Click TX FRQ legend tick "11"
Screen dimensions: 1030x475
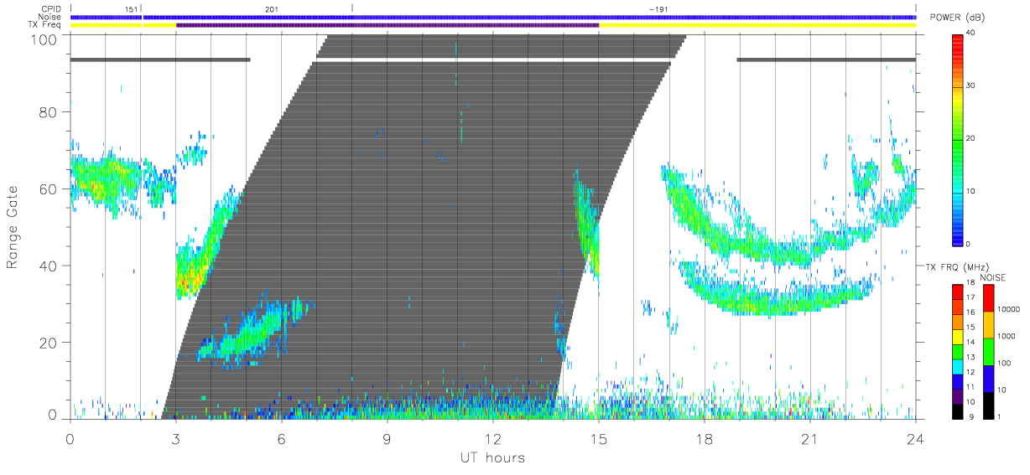coord(971,387)
